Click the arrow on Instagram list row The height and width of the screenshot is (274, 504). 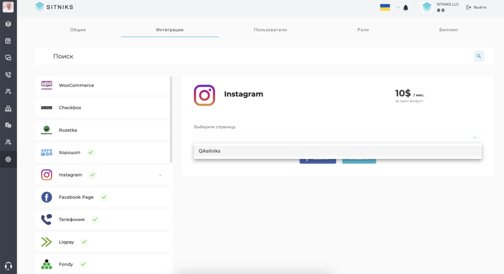(x=160, y=175)
